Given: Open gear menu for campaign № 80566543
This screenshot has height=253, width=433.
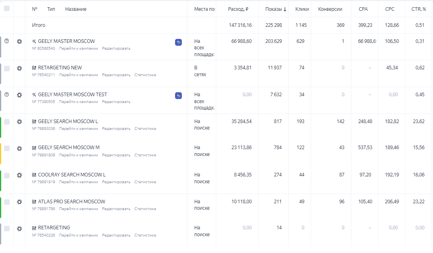Looking at the screenshot, I should pyautogui.click(x=19, y=41).
